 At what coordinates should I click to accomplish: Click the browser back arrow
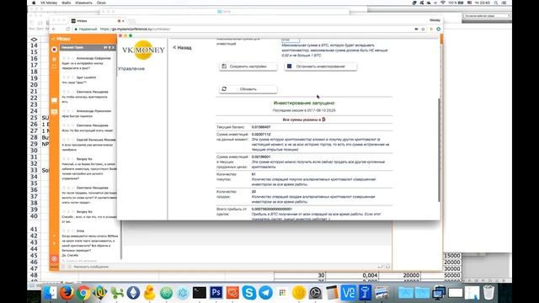click(x=54, y=29)
